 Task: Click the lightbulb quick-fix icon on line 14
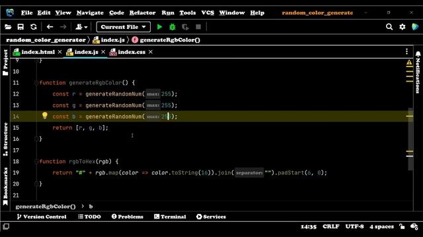click(x=45, y=116)
